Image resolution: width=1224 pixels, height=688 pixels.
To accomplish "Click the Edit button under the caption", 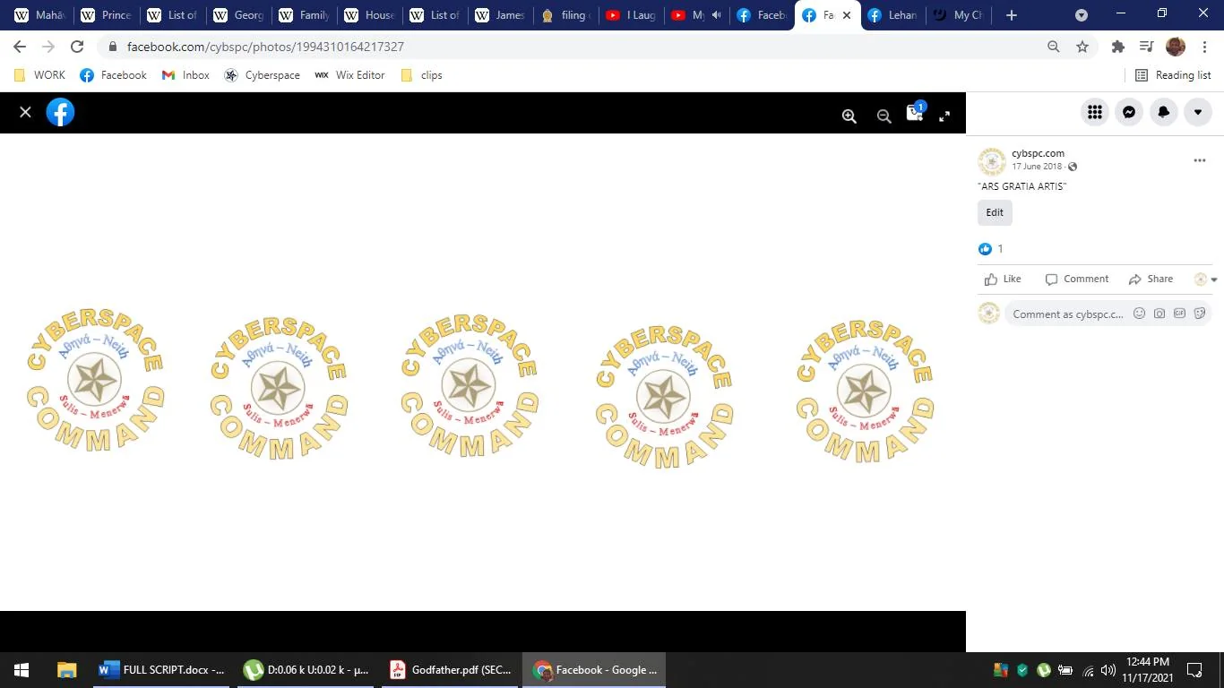I will (x=995, y=212).
